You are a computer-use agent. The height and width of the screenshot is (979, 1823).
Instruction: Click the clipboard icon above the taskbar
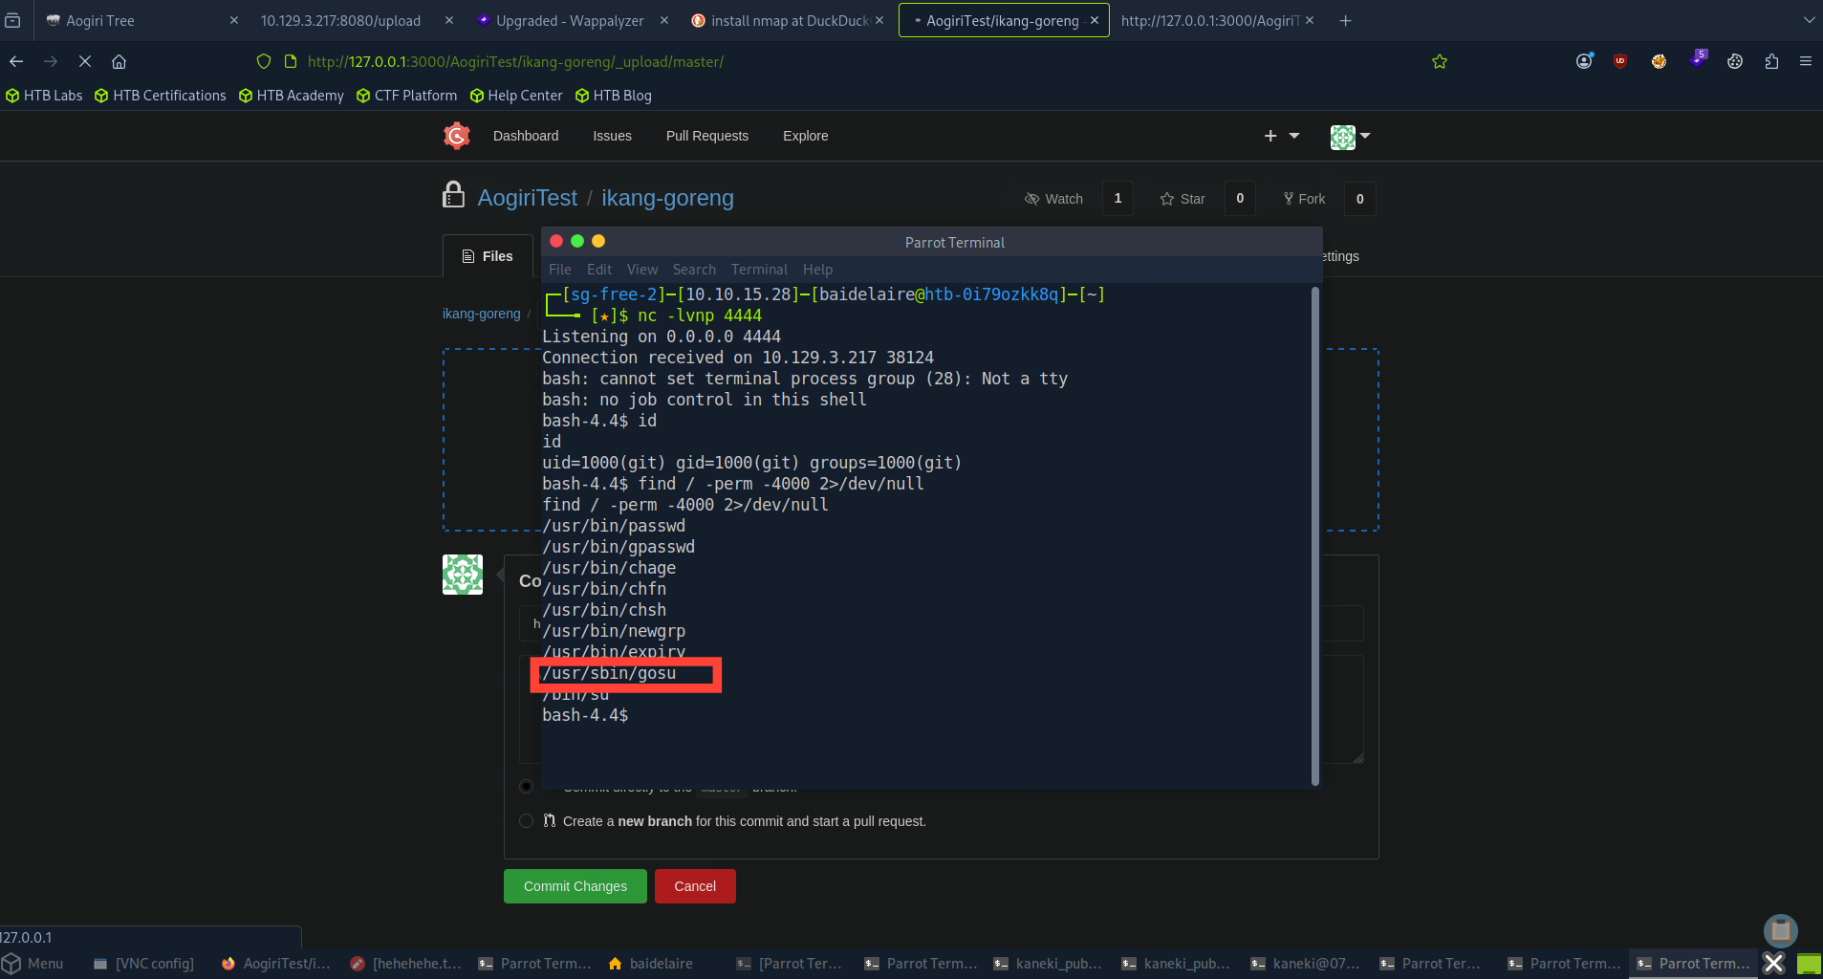(x=1780, y=930)
